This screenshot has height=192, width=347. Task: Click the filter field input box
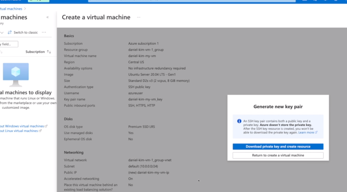pyautogui.click(x=9, y=44)
